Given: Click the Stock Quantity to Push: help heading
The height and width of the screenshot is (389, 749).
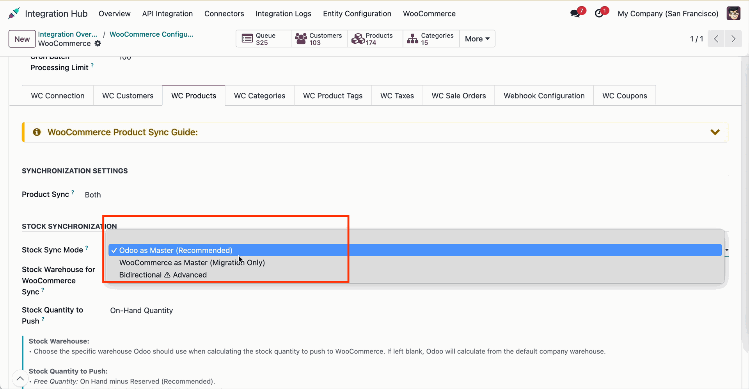Looking at the screenshot, I should pyautogui.click(x=68, y=371).
